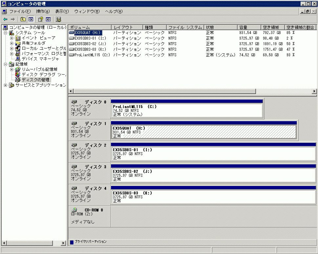Click the ディスク 2 drive icon
The image size is (318, 254).
(74, 145)
